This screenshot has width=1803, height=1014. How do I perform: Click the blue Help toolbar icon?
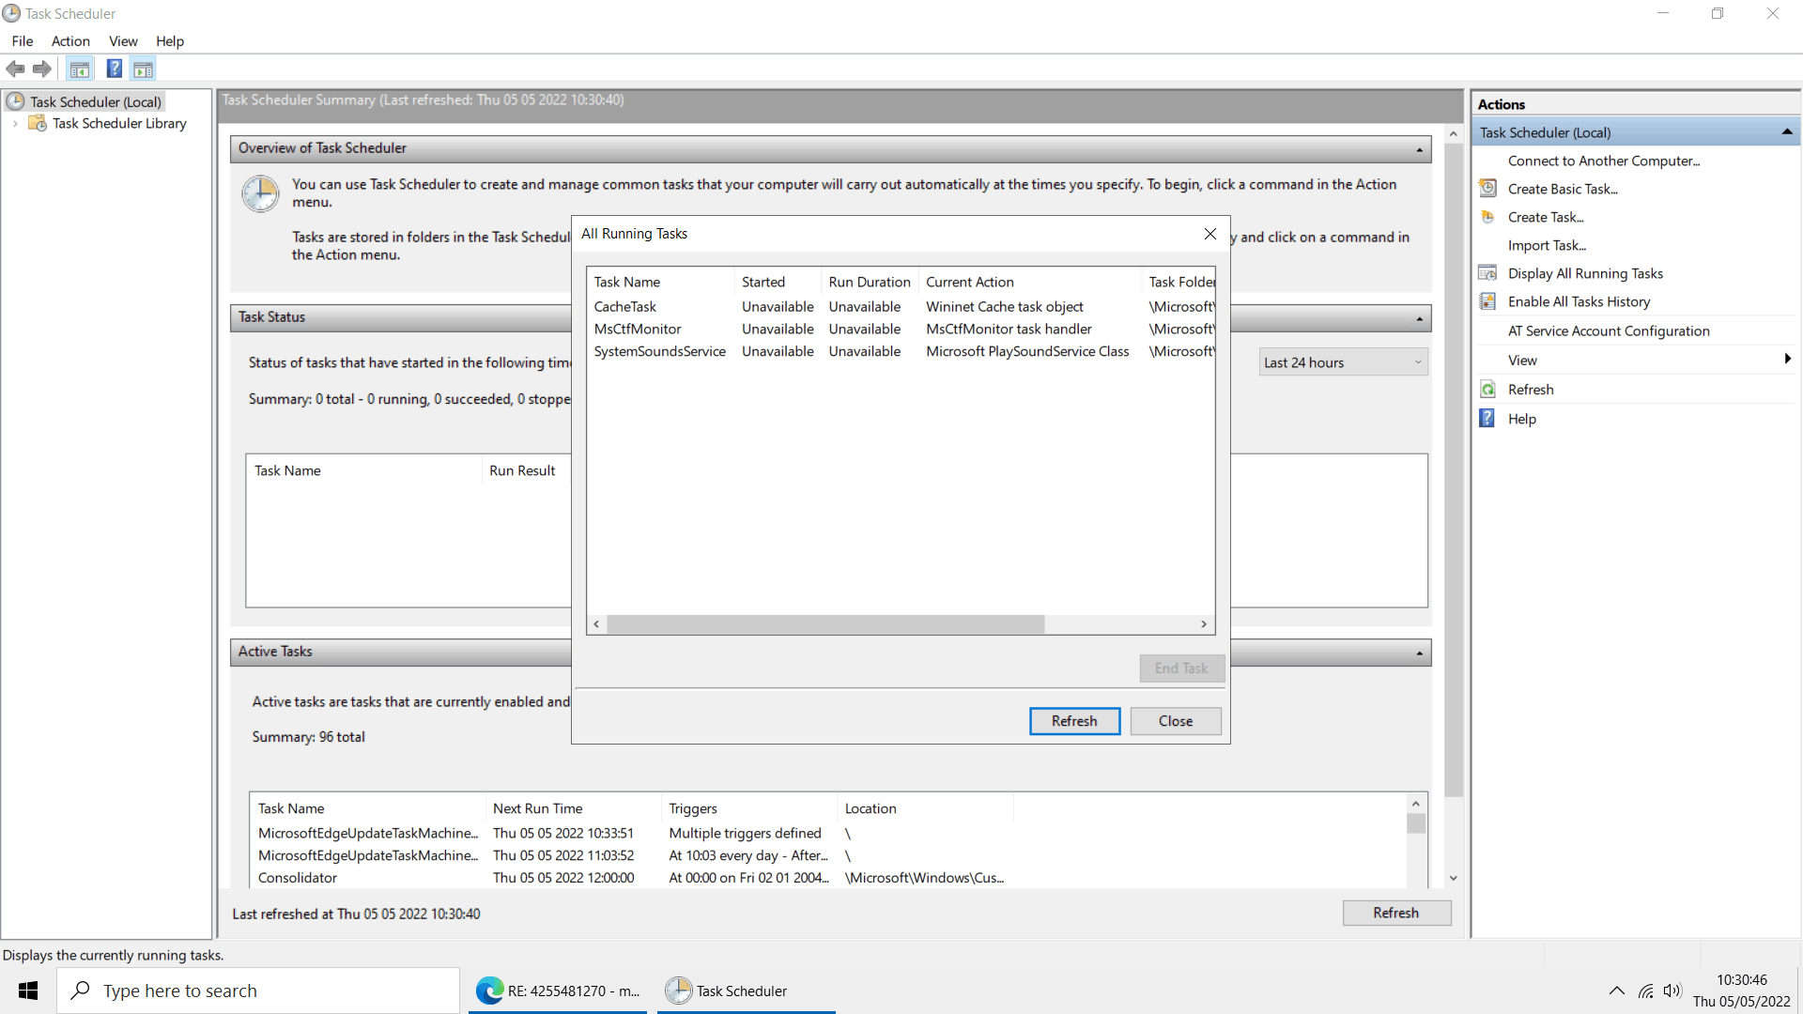point(114,69)
